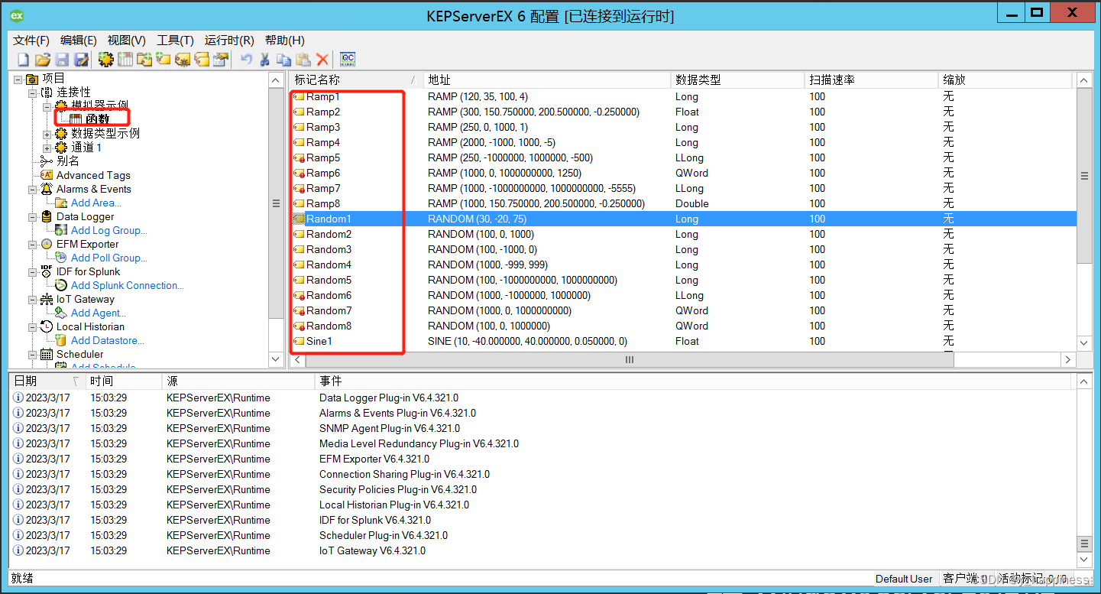The height and width of the screenshot is (594, 1101).
Task: Collapse the Data Logger tree node
Action: (32, 216)
